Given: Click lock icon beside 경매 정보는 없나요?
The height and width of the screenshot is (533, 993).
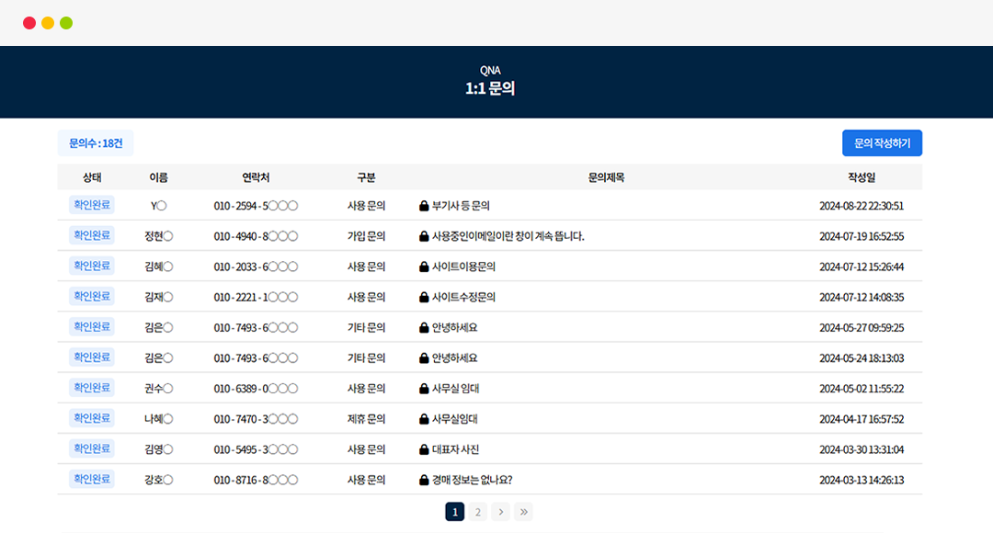Looking at the screenshot, I should tap(424, 480).
